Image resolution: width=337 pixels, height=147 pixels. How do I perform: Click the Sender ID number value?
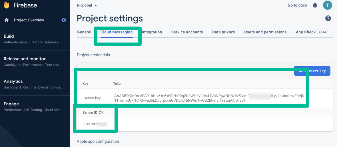pyautogui.click(x=95, y=124)
